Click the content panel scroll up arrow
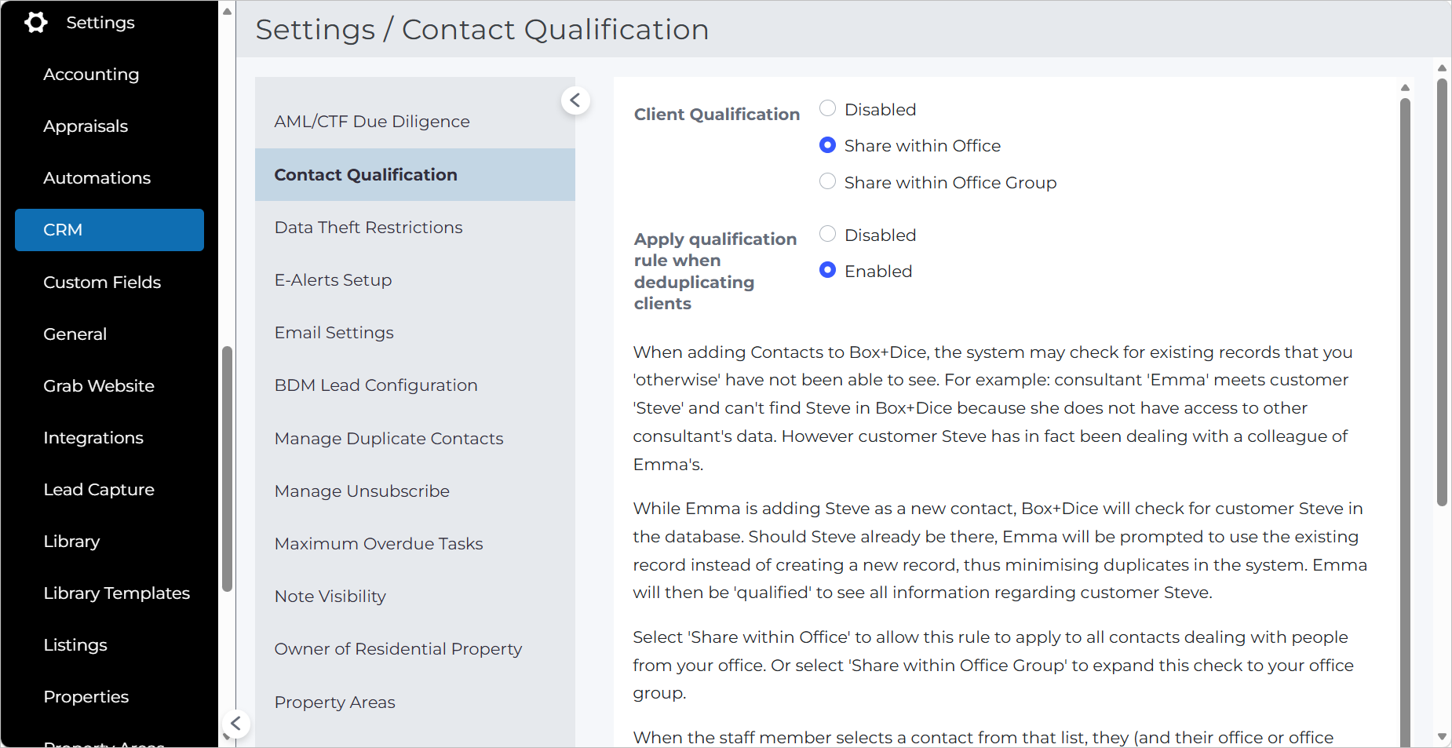This screenshot has width=1452, height=748. 1405,88
